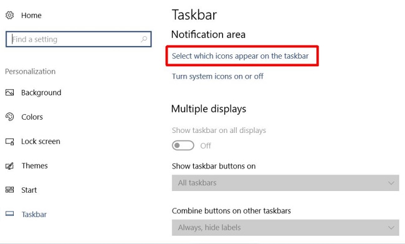This screenshot has height=244, width=405.
Task: Click the search magnifier icon
Action: click(x=144, y=39)
